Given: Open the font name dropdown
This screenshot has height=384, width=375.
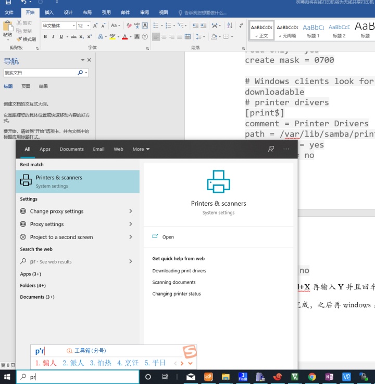Looking at the screenshot, I should pyautogui.click(x=73, y=25).
